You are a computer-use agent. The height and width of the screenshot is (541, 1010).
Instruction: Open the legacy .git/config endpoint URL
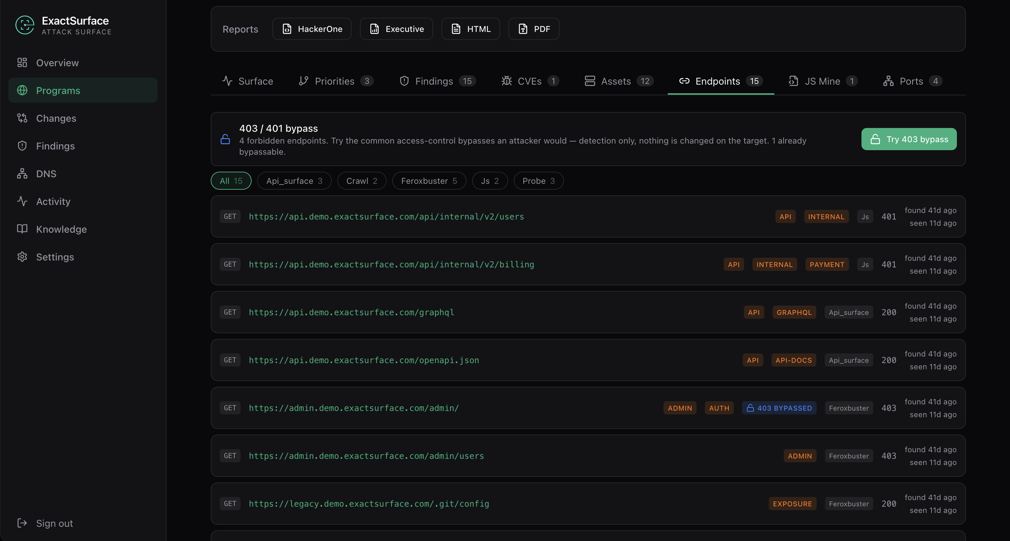[x=369, y=504]
